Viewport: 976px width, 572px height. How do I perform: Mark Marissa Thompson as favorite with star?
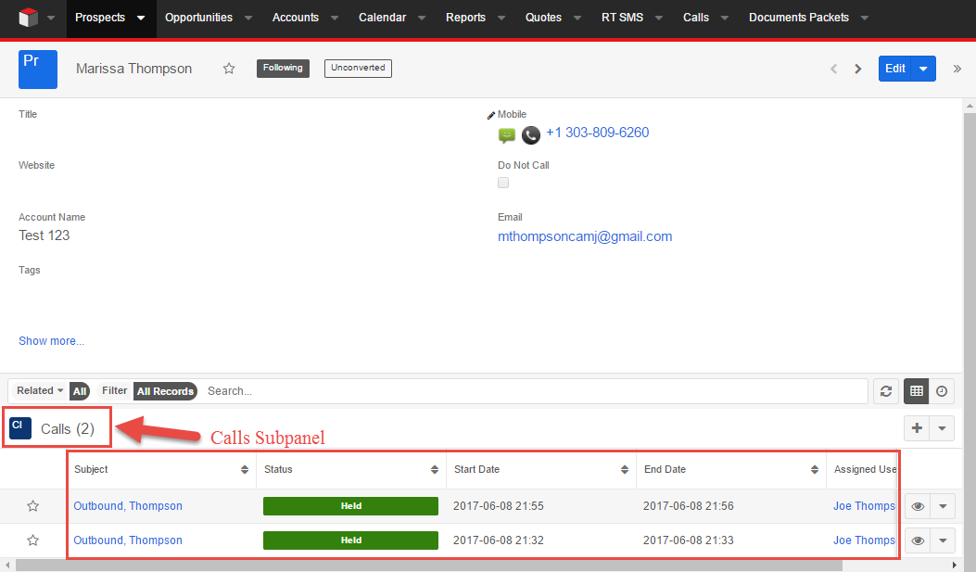pyautogui.click(x=229, y=69)
